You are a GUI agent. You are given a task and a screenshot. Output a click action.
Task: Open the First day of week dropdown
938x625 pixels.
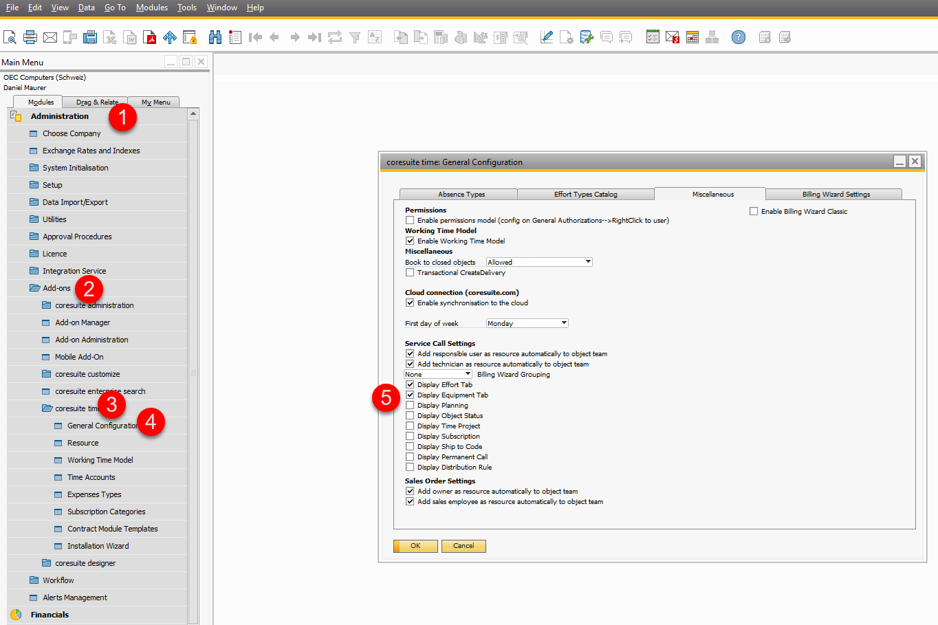(x=527, y=323)
